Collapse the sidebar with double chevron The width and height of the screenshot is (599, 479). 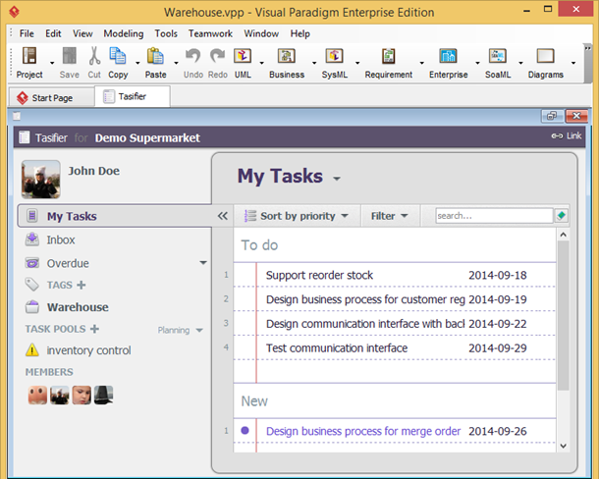point(223,216)
